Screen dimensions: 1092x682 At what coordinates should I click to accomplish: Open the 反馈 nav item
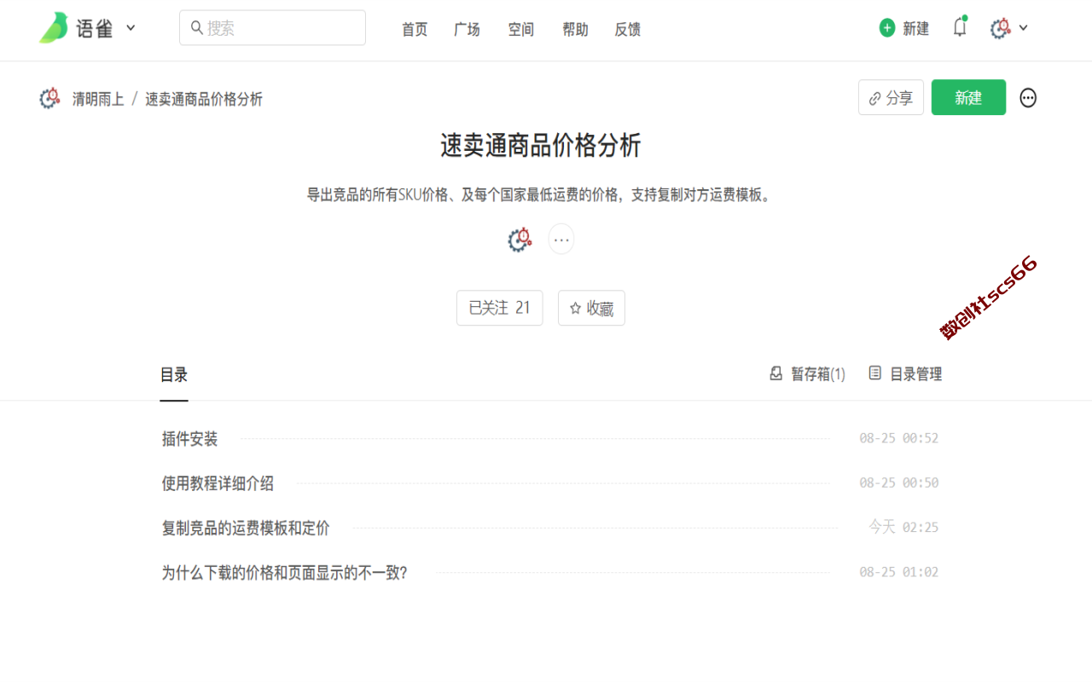point(628,30)
